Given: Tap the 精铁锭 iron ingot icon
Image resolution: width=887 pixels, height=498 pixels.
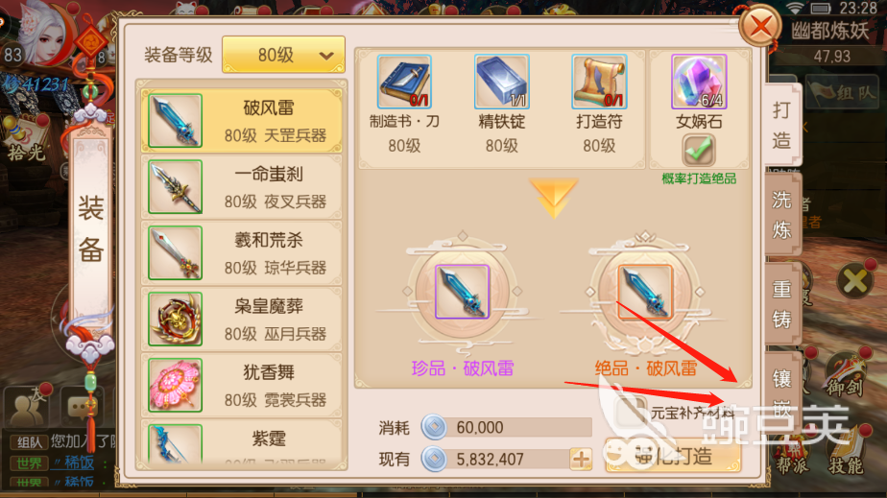Looking at the screenshot, I should (x=501, y=82).
